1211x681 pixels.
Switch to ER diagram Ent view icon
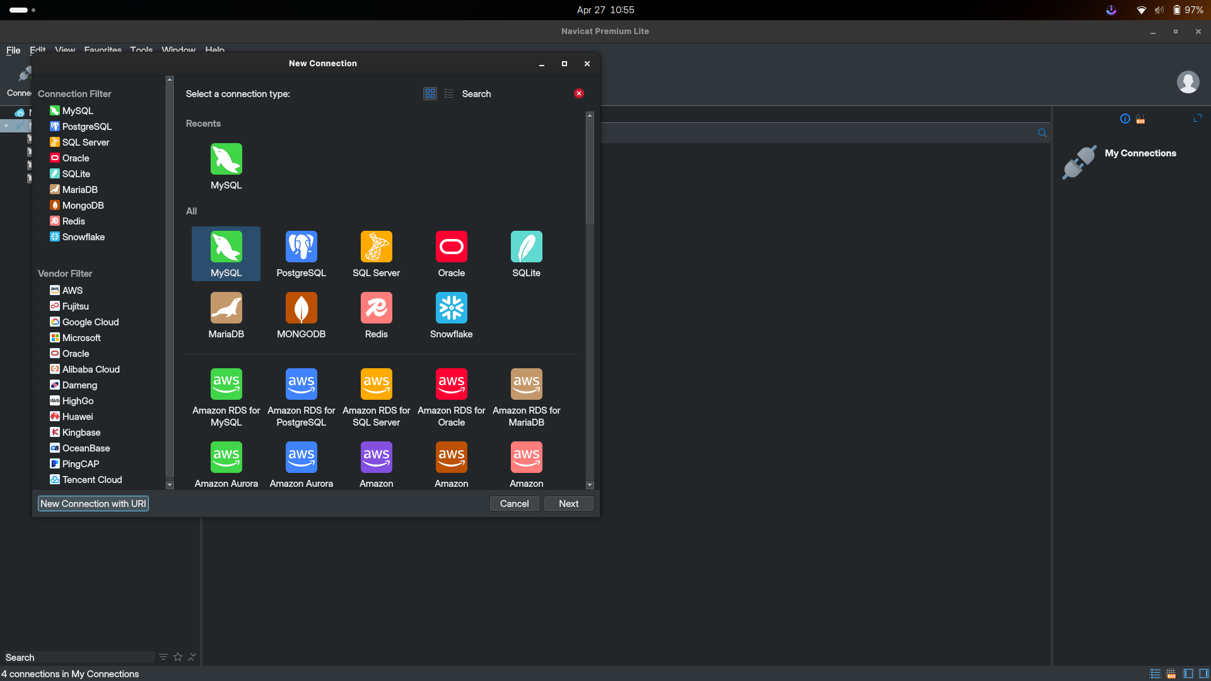click(1171, 673)
